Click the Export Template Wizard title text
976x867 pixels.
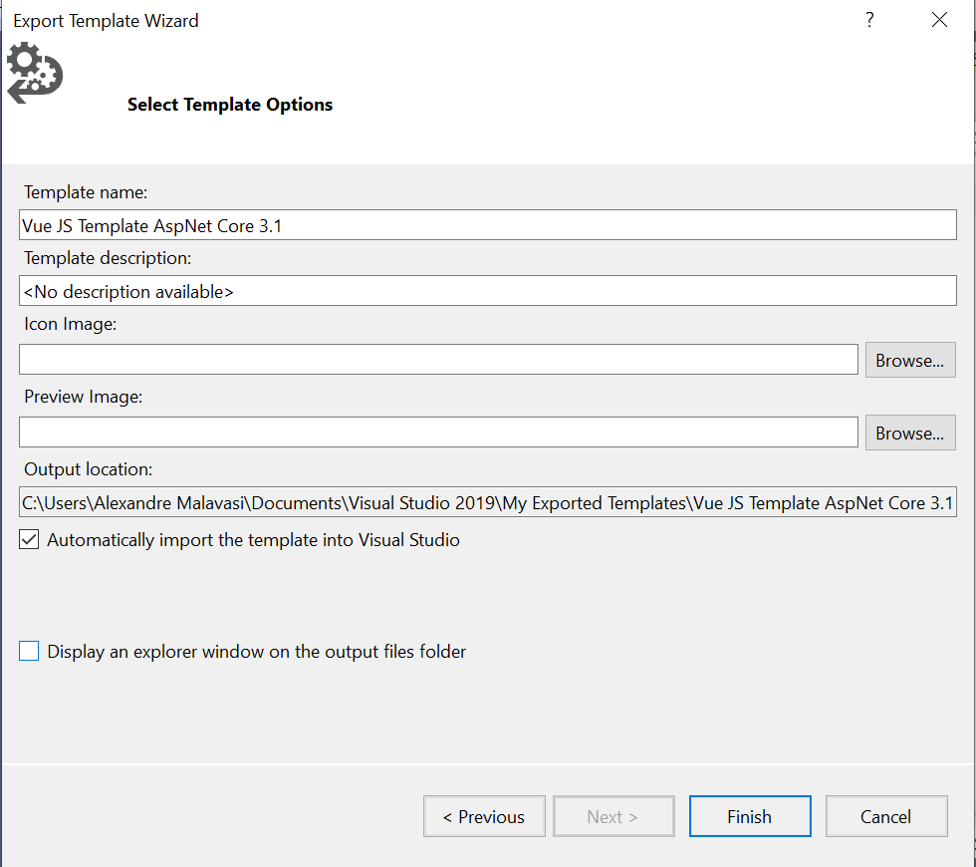click(106, 21)
